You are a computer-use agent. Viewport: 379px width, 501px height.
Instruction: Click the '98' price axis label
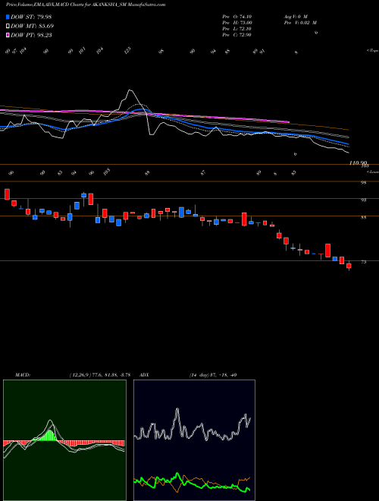(x=365, y=183)
